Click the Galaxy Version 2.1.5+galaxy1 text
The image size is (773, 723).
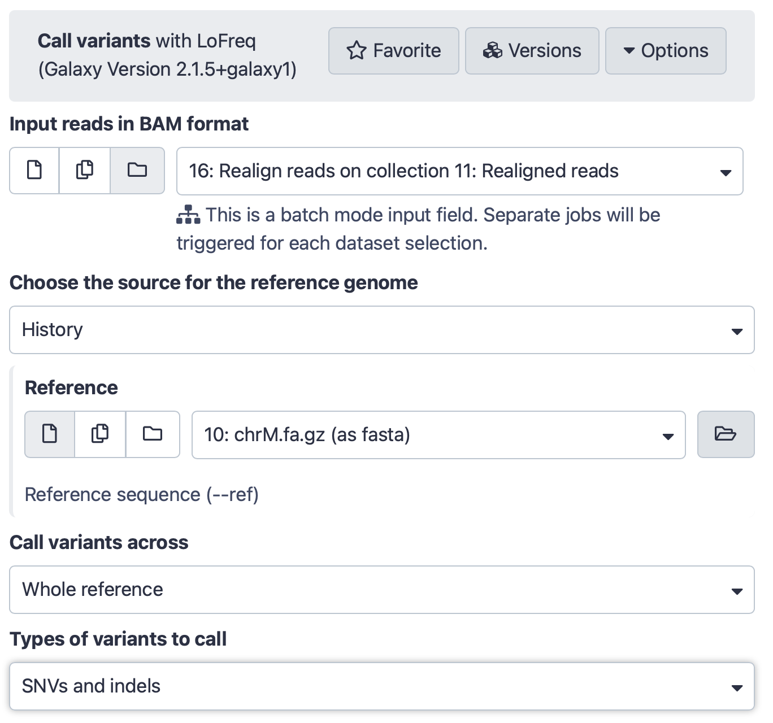tap(167, 69)
